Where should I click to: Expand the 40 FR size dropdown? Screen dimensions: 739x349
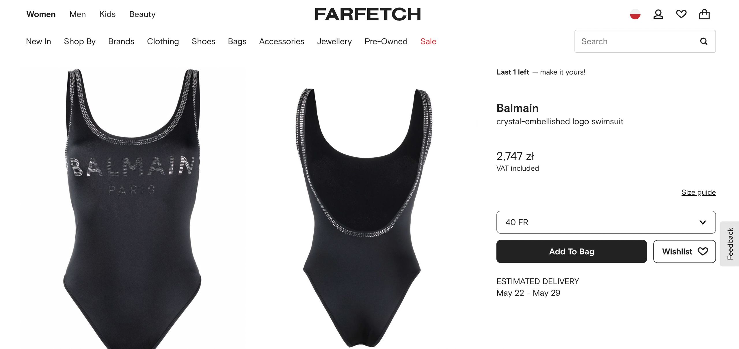point(606,222)
